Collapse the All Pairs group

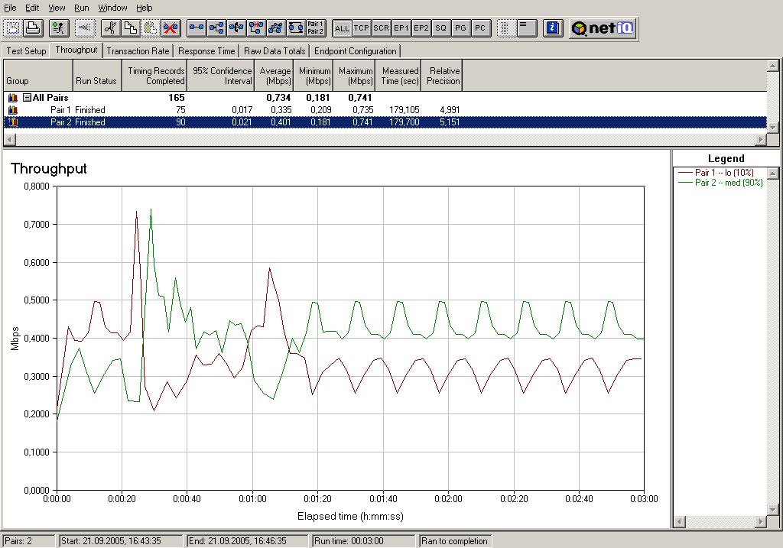click(x=27, y=98)
